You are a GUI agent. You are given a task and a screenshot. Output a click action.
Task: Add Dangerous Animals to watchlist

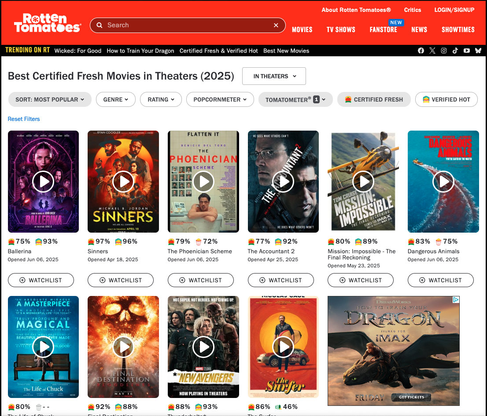tap(441, 280)
